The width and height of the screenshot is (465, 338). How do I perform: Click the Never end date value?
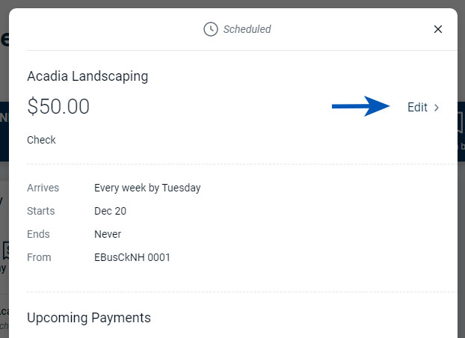pyautogui.click(x=108, y=234)
